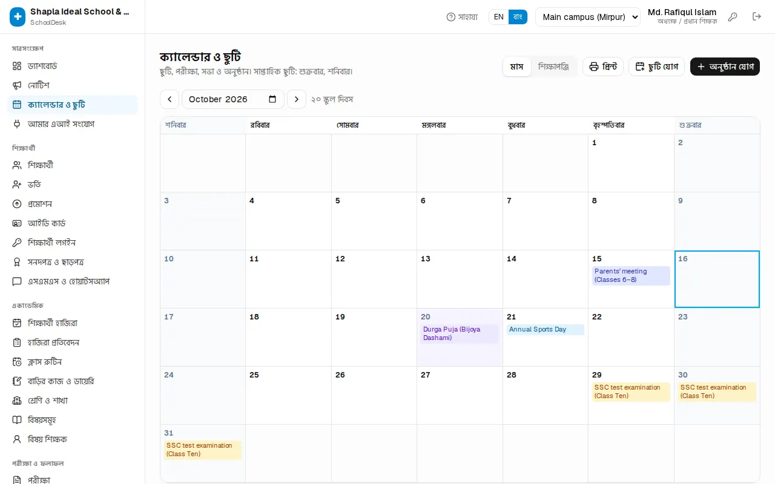The width and height of the screenshot is (775, 484).
Task: Click হাজিরা প্রতিবেদন icon
Action: [17, 342]
